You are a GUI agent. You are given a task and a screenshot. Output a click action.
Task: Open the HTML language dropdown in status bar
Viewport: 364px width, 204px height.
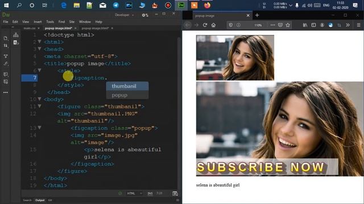(x=134, y=193)
